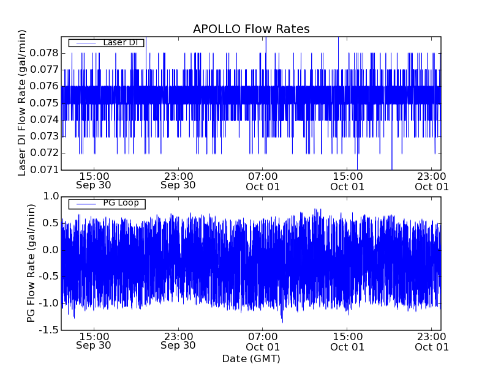Image resolution: width=490 pixels, height=367 pixels.
Task: Click '07:00 Oct 01' tick on Laser DI plot
Action: pyautogui.click(x=263, y=182)
